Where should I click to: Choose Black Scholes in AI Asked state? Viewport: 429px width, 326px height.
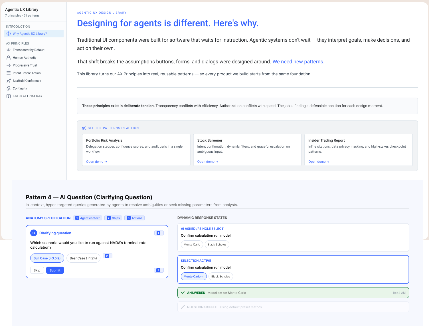(x=217, y=244)
